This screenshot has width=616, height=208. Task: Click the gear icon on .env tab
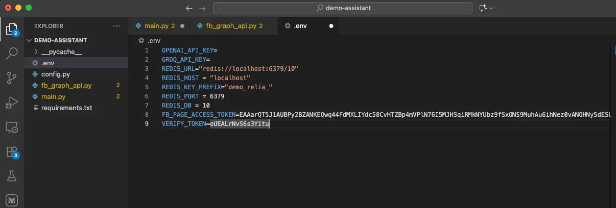click(x=288, y=25)
